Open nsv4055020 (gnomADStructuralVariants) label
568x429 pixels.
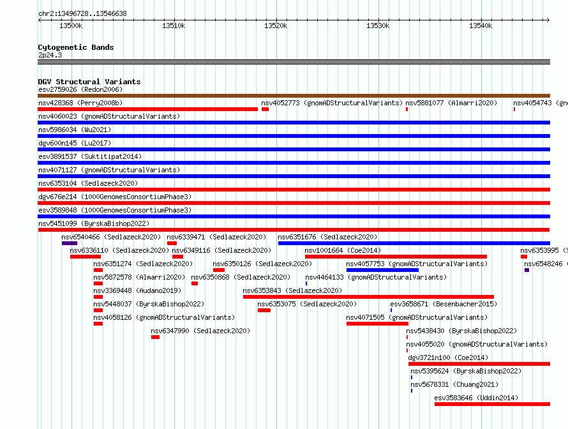(477, 344)
